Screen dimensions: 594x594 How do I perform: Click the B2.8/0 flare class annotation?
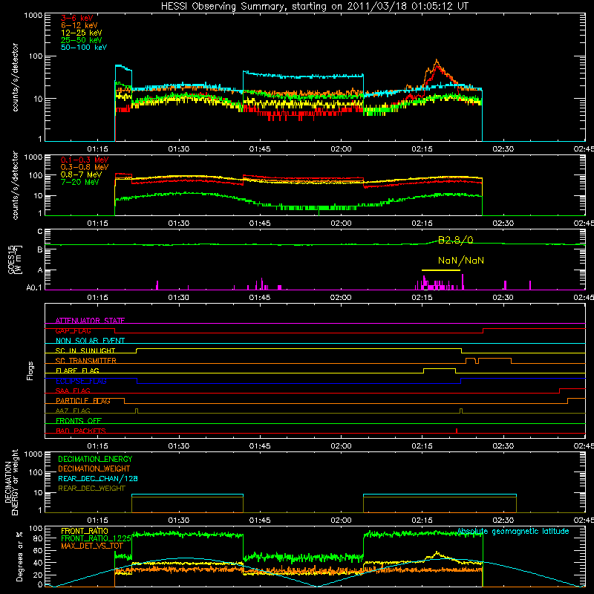[456, 240]
